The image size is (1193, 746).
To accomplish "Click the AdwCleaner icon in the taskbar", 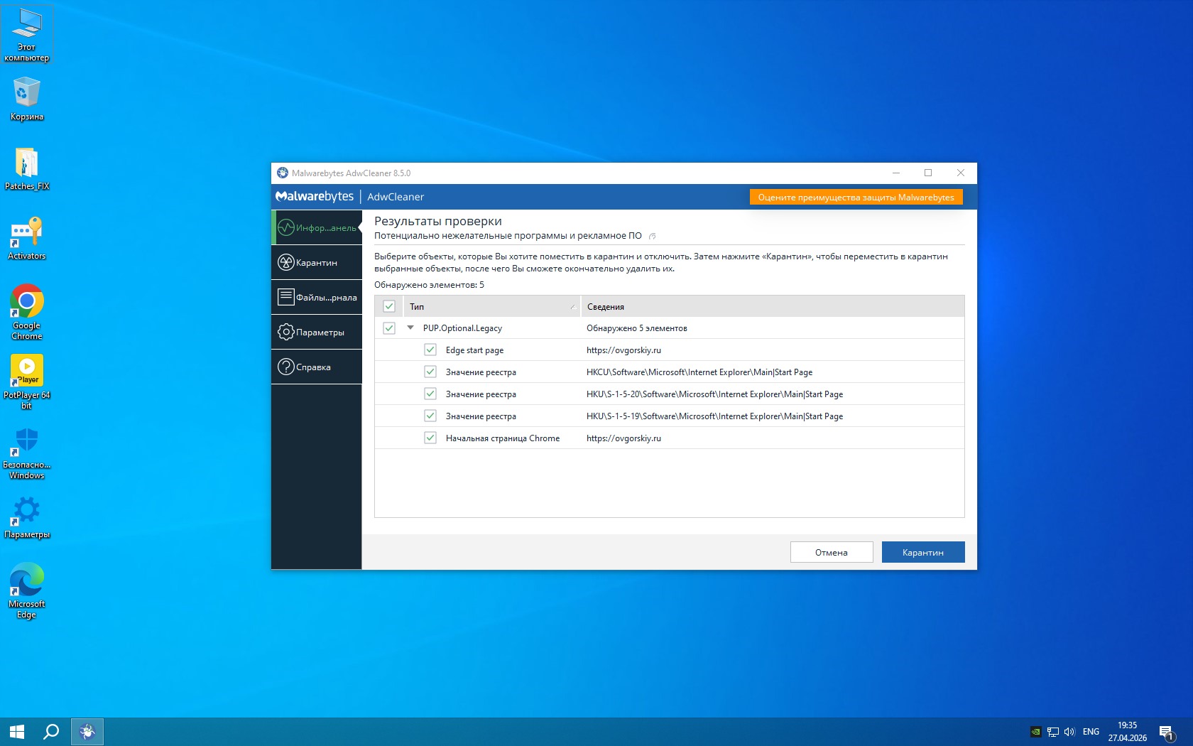I will [x=87, y=731].
